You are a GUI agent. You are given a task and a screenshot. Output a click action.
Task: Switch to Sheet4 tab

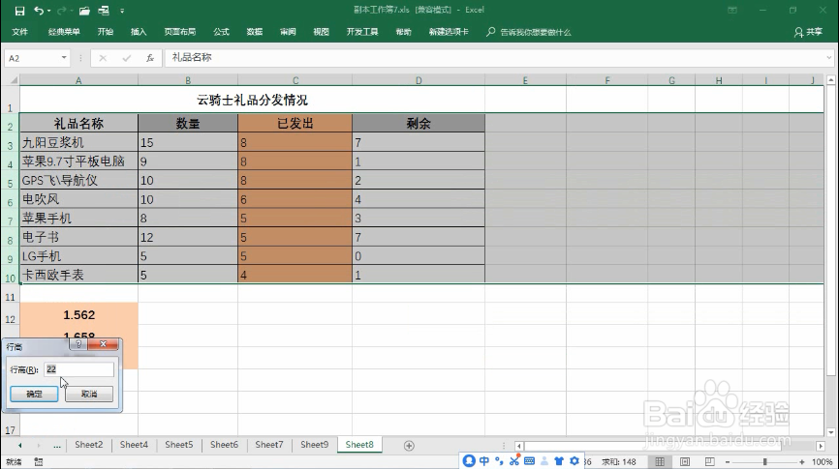(x=134, y=445)
